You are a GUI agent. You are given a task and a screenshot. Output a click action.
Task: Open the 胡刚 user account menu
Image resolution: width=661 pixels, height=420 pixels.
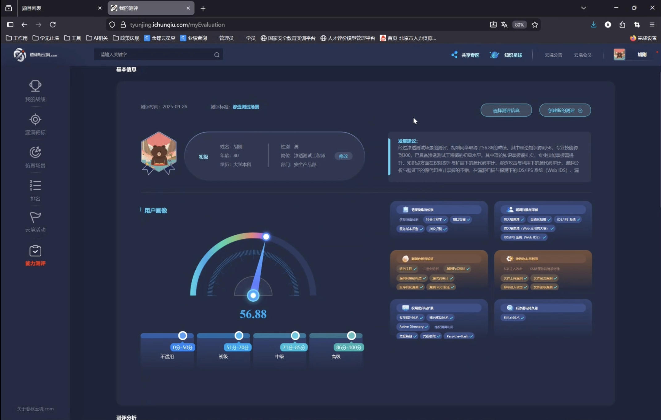pyautogui.click(x=642, y=55)
